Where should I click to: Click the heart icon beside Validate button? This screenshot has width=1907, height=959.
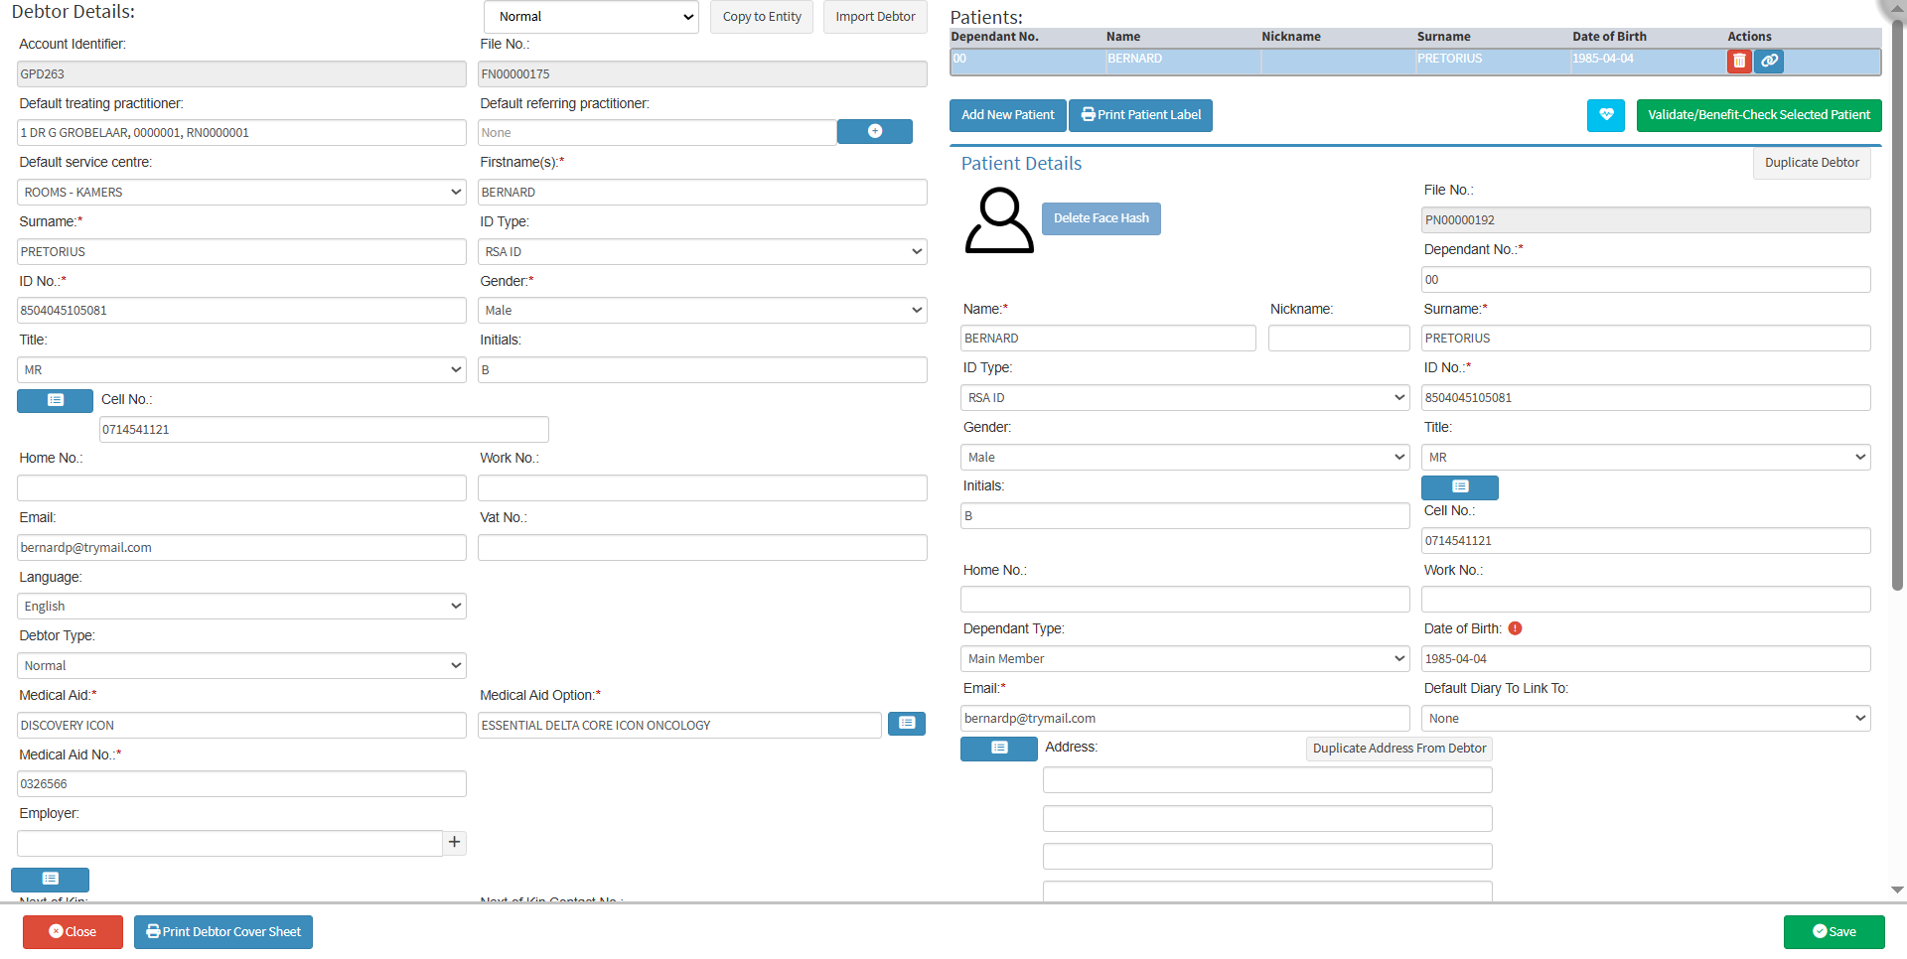point(1605,115)
